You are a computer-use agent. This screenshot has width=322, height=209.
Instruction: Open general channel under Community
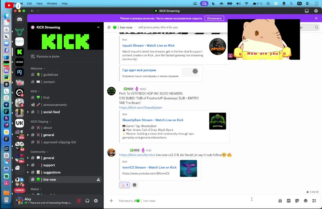66,158
